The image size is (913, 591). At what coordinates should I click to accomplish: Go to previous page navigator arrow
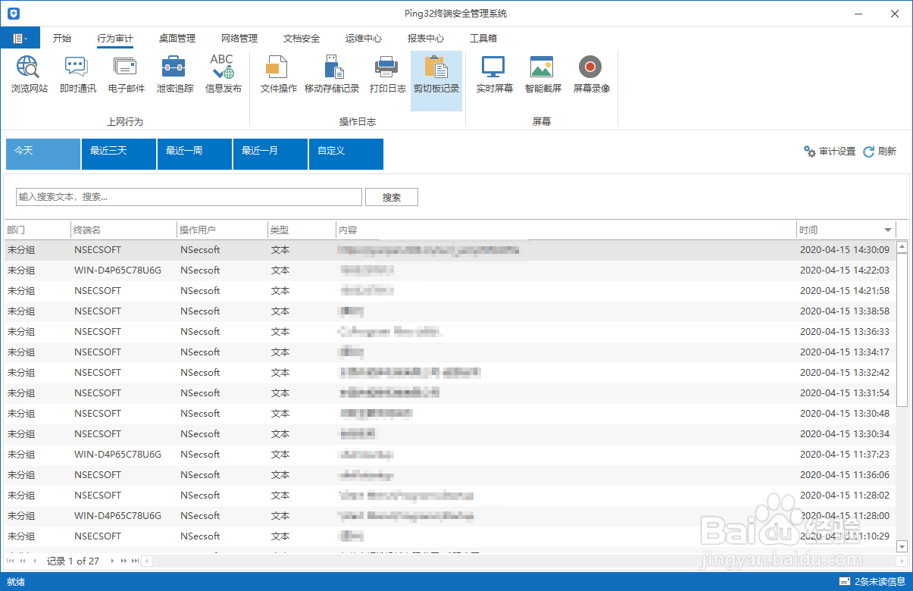coord(22,561)
